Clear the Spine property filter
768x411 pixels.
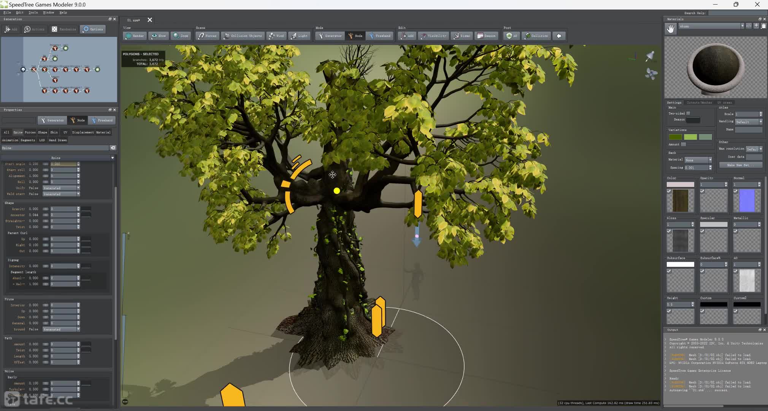pyautogui.click(x=113, y=148)
